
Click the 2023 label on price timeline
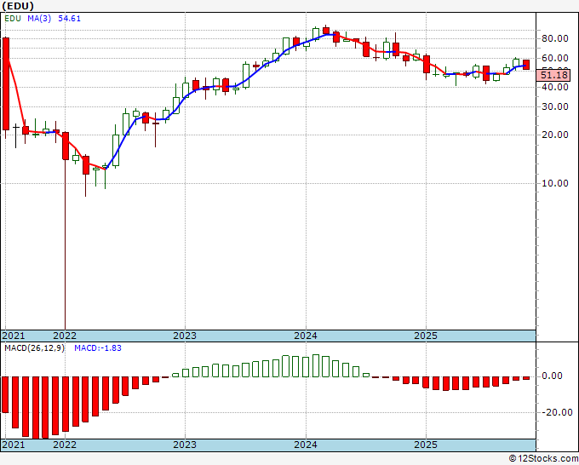tap(185, 336)
